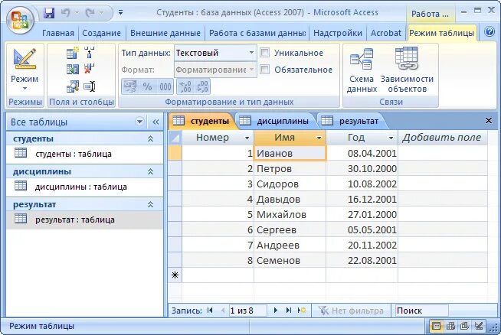Click the Insert column icon in Поля и столбцы
Viewport: 501px width, 335px height.
(90, 52)
